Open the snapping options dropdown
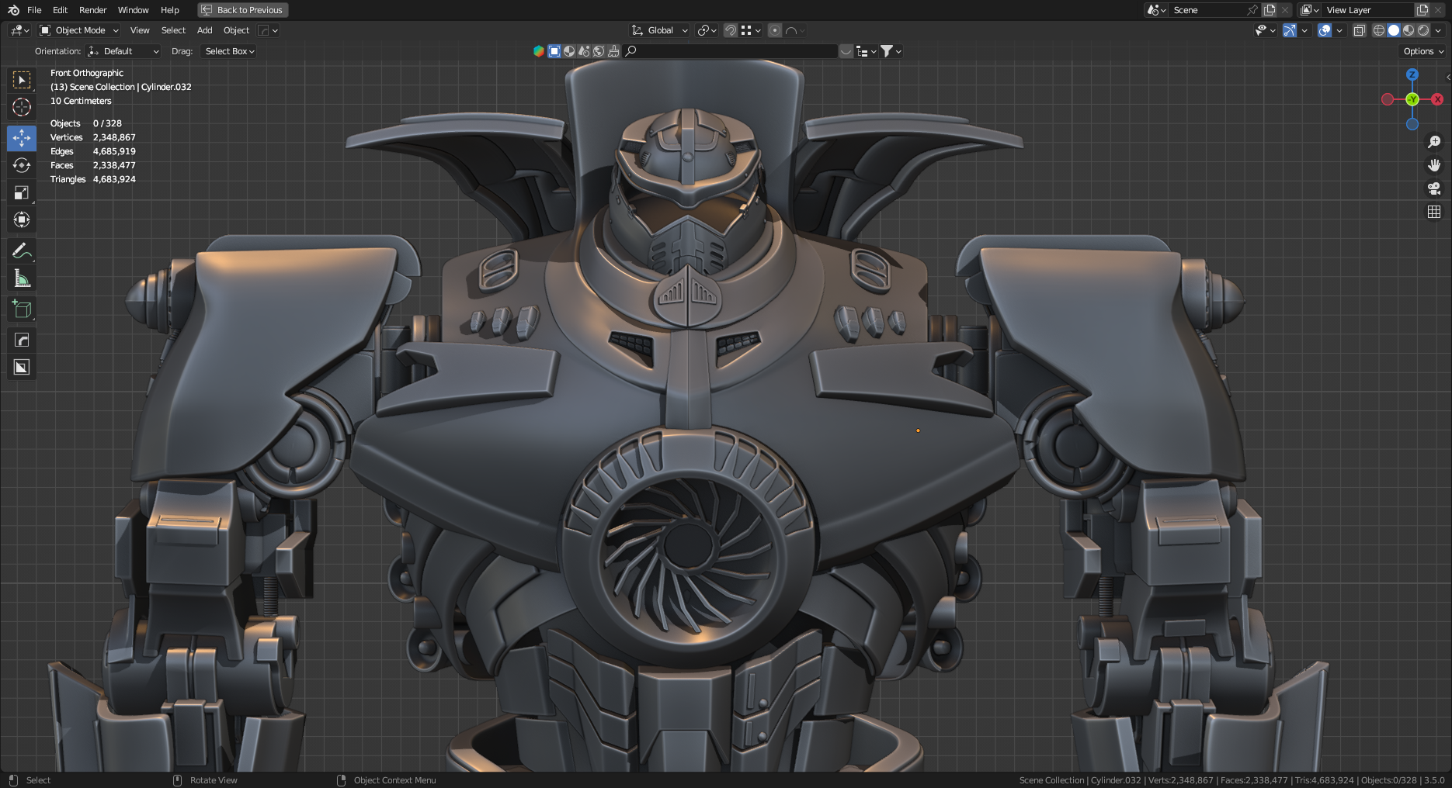The width and height of the screenshot is (1452, 788). 751,30
